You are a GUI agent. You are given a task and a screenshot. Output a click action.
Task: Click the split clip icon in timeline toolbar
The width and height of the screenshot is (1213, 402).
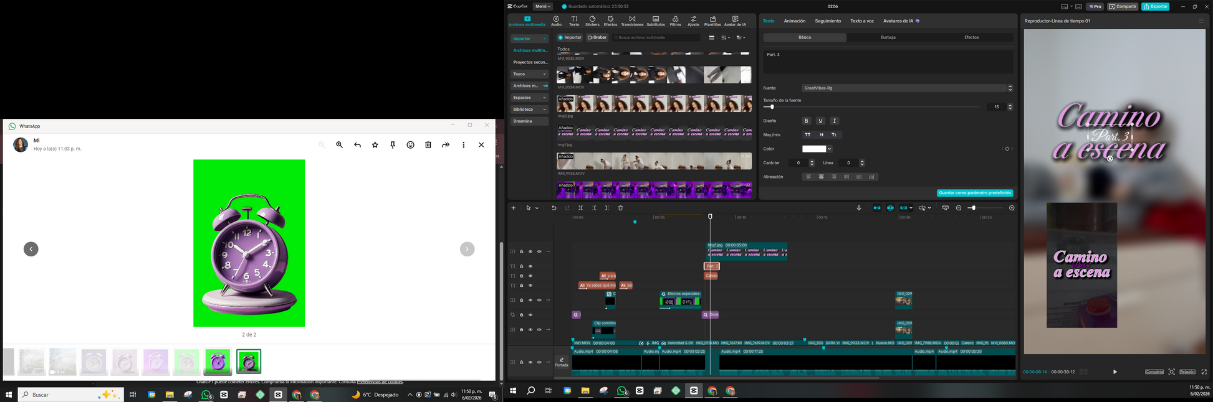(580, 208)
